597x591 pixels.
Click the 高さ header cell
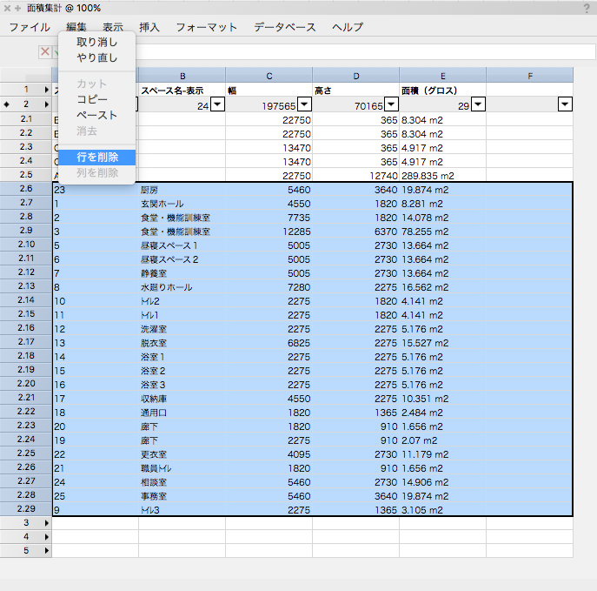pyautogui.click(x=355, y=91)
